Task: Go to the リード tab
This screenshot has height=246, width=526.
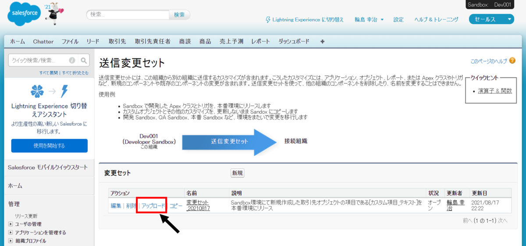Action: point(93,42)
